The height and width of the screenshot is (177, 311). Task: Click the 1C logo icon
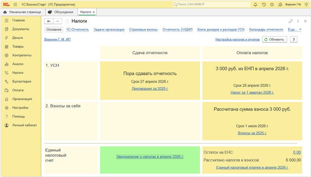[x=6, y=4]
